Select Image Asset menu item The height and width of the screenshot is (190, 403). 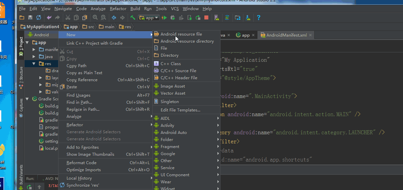(x=186, y=86)
